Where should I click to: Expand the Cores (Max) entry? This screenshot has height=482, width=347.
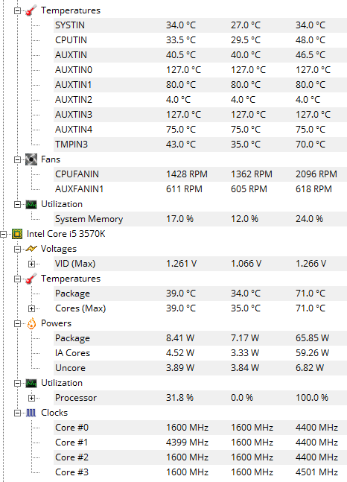point(31,308)
